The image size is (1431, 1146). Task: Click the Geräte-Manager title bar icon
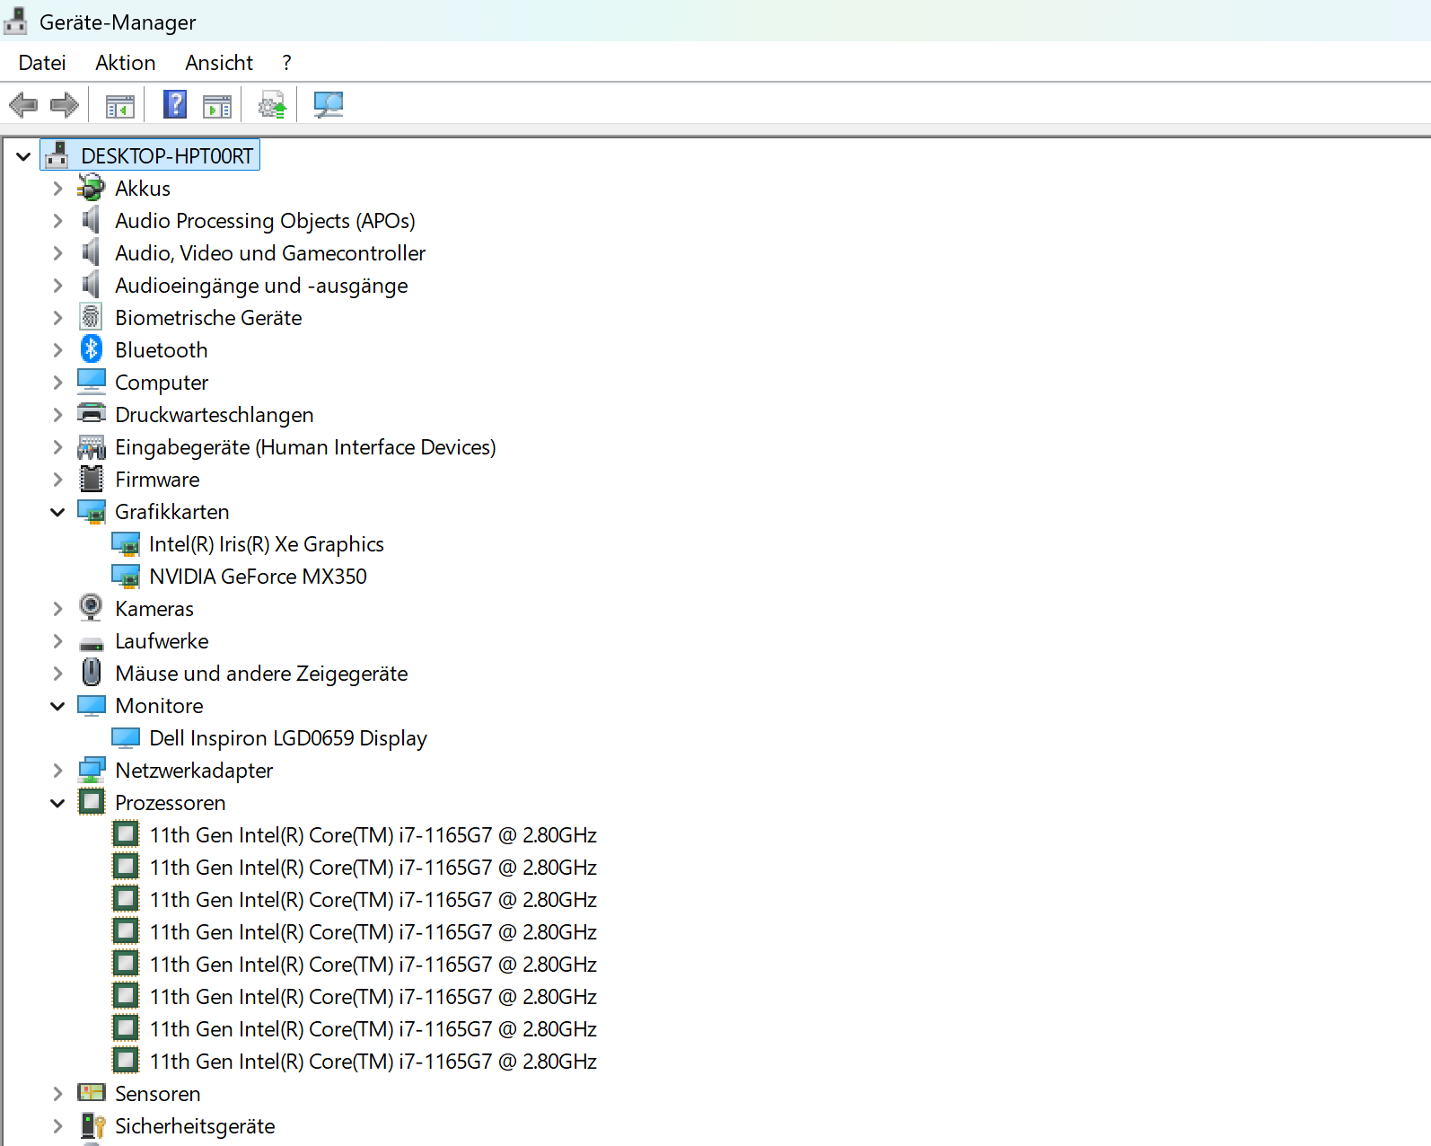click(16, 22)
